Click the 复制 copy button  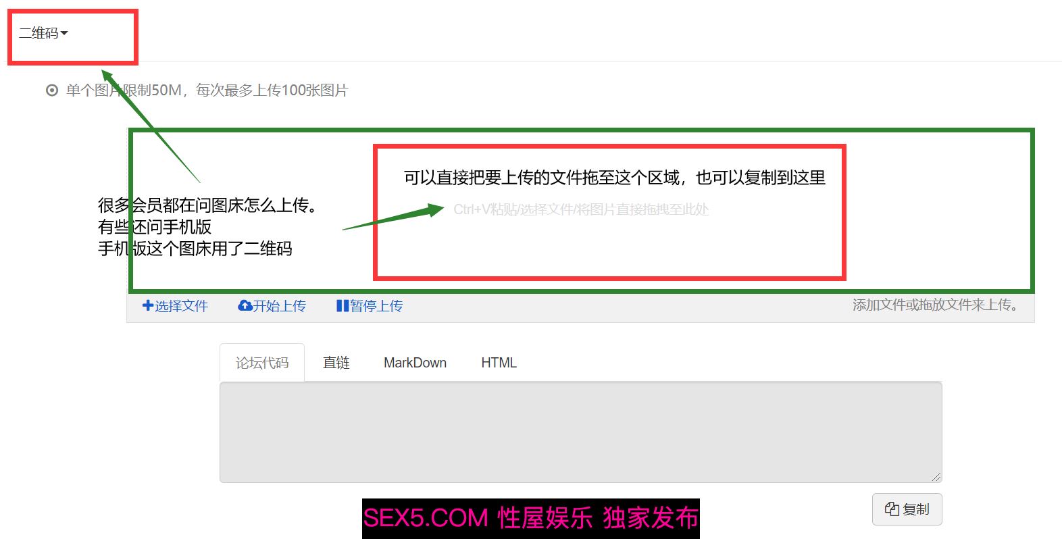tap(907, 509)
